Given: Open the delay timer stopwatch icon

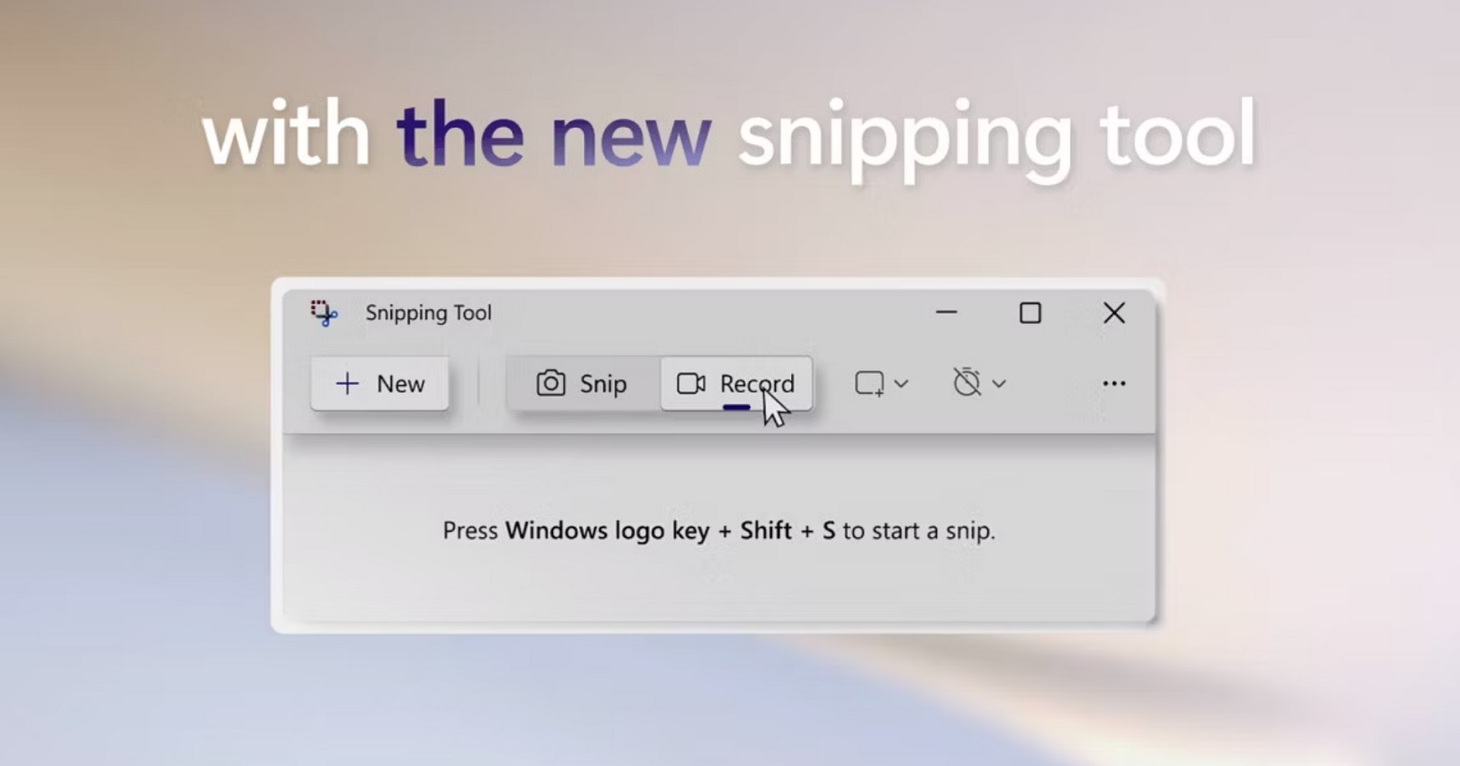Looking at the screenshot, I should point(967,382).
